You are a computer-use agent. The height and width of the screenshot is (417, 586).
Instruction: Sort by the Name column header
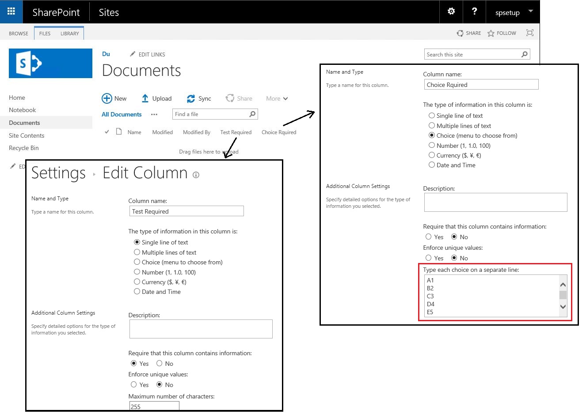[134, 132]
